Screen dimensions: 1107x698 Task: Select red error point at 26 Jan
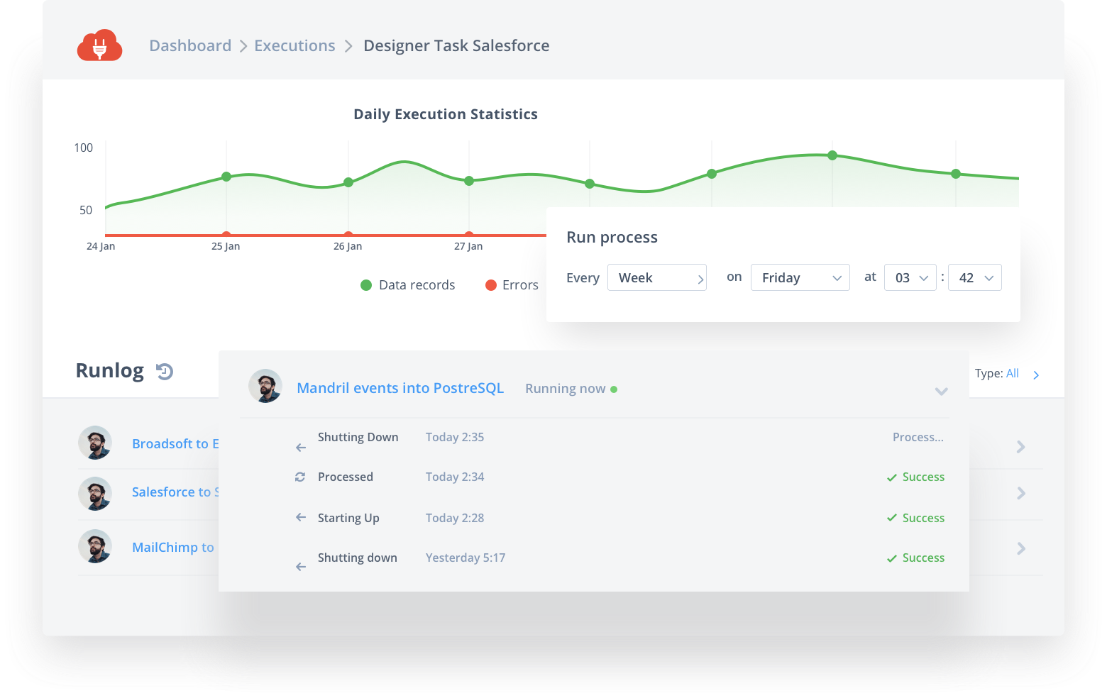click(x=348, y=234)
